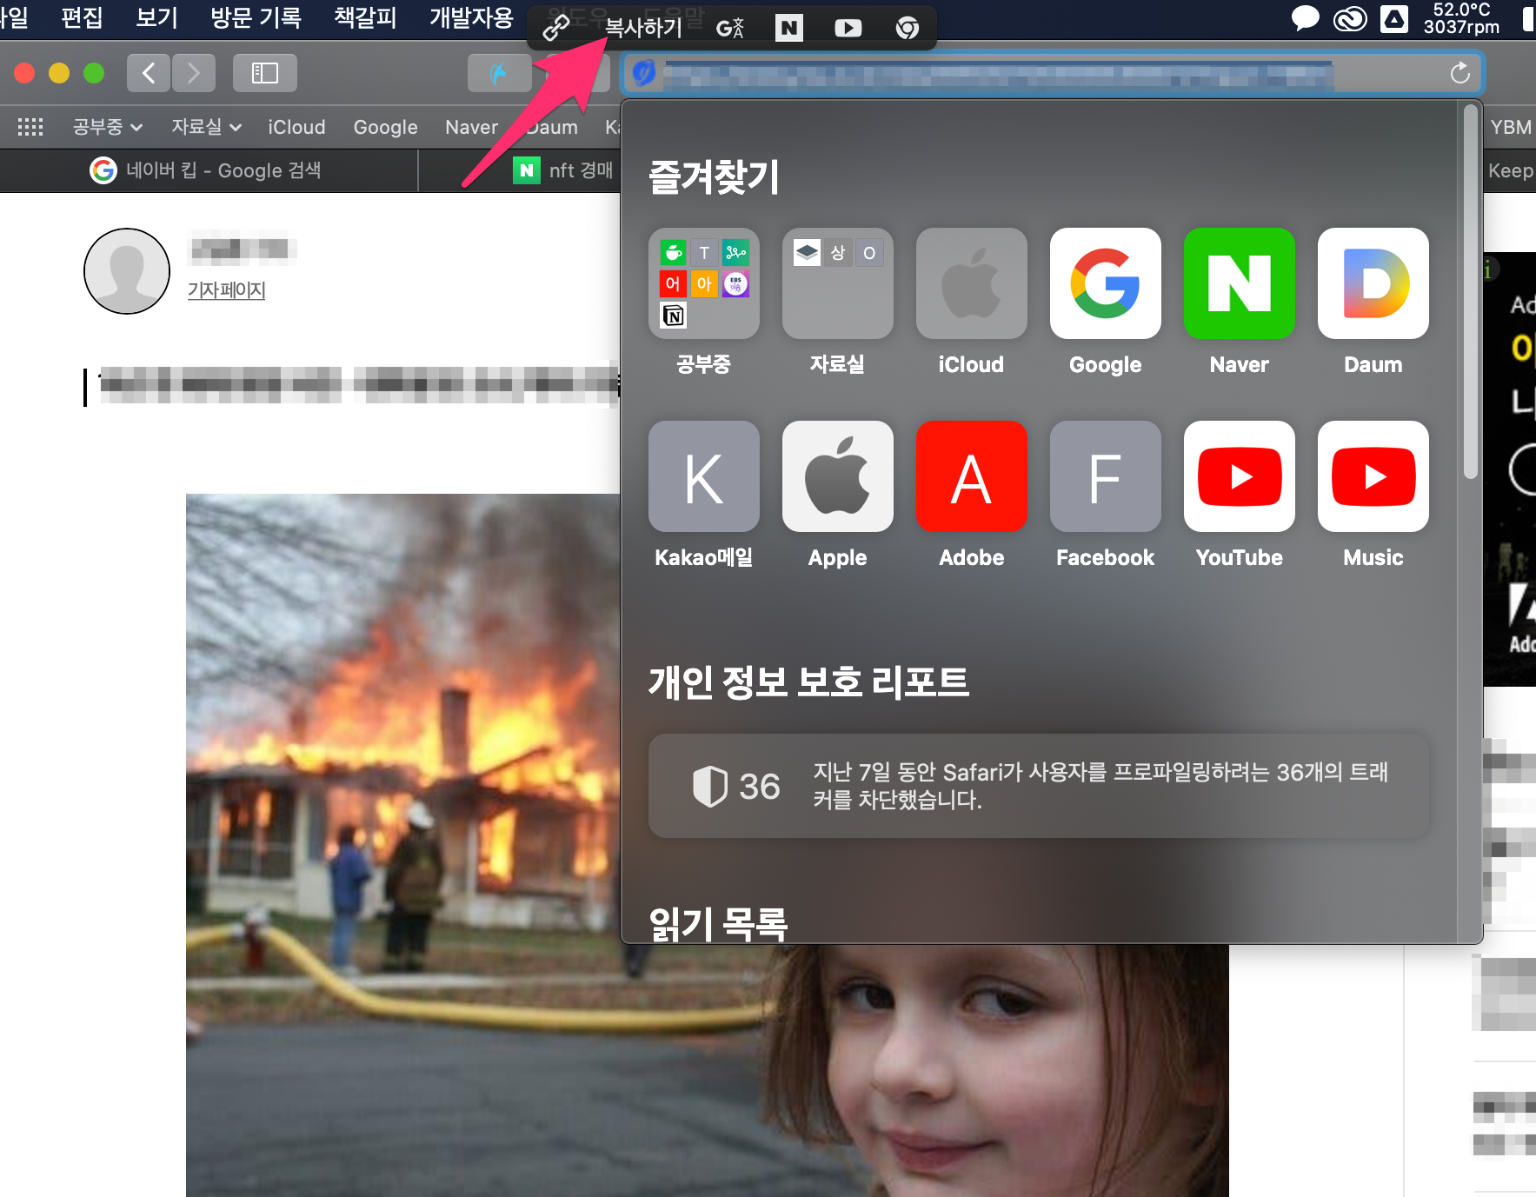Click the Safari back button
Image resolution: width=1536 pixels, height=1197 pixels.
pos(149,73)
